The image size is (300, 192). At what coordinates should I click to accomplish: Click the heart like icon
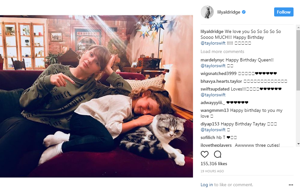205,154
